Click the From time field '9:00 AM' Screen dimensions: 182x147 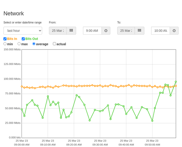[92, 31]
